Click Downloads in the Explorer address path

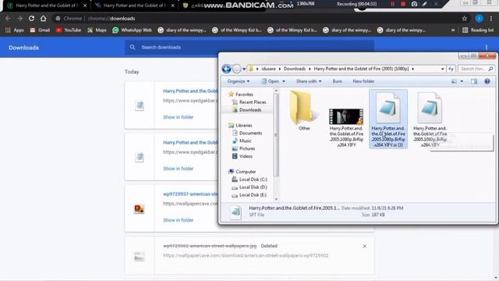coord(295,69)
